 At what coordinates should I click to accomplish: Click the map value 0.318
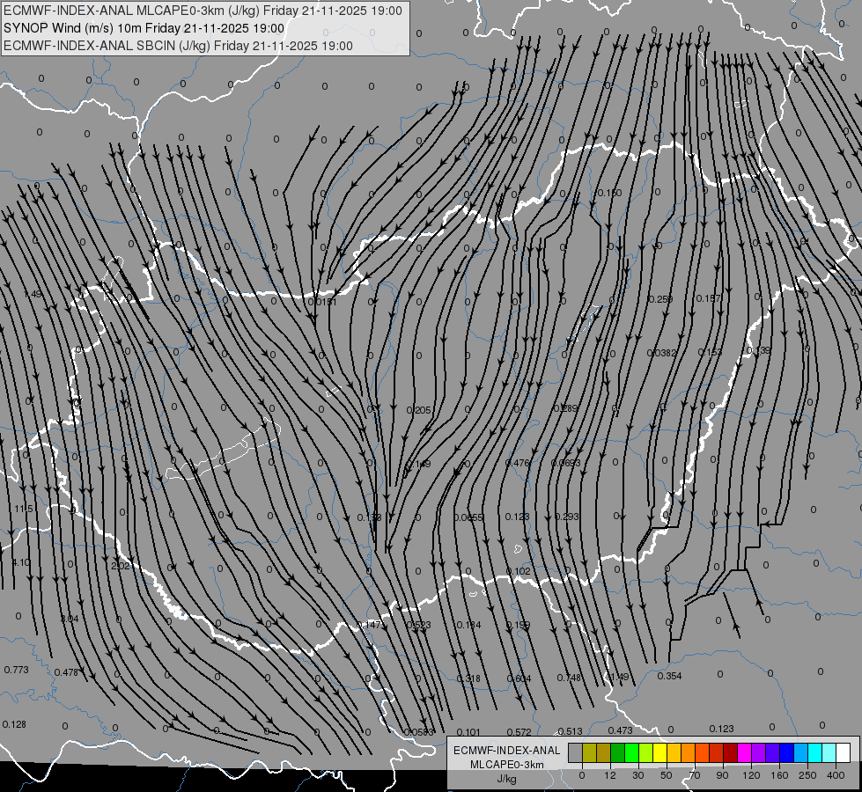(x=468, y=678)
